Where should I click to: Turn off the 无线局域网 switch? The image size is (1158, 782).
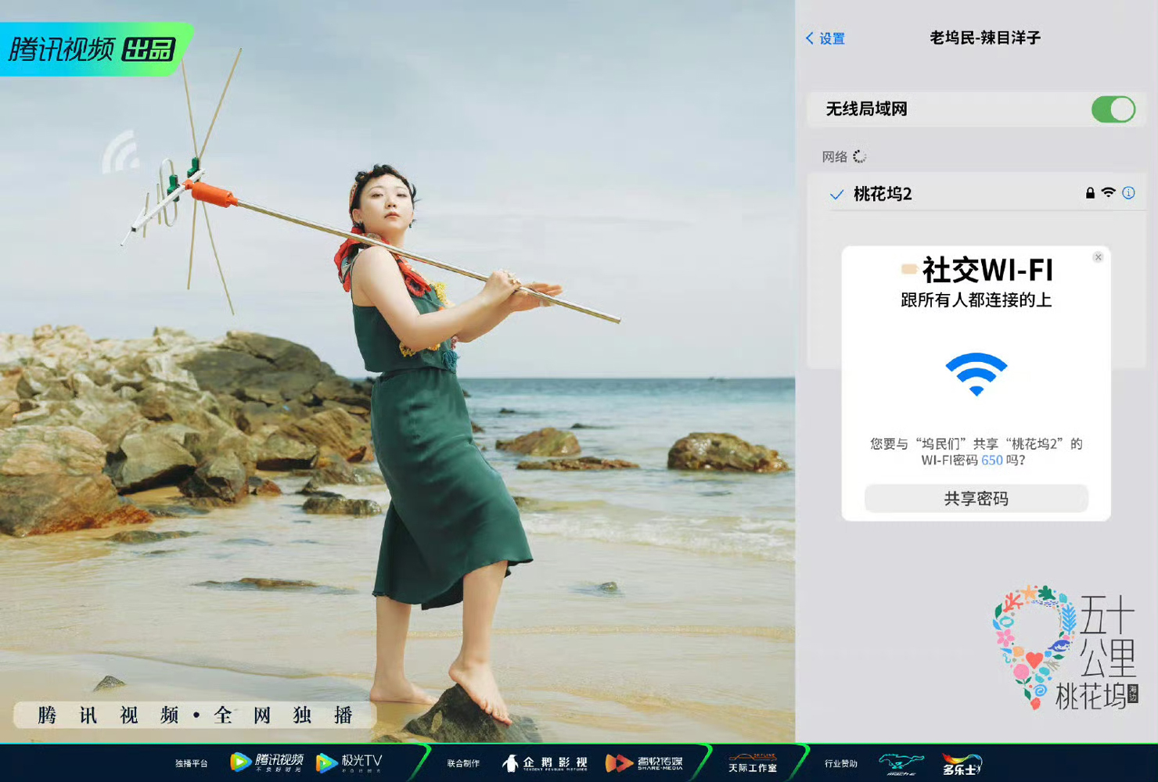tap(1113, 109)
